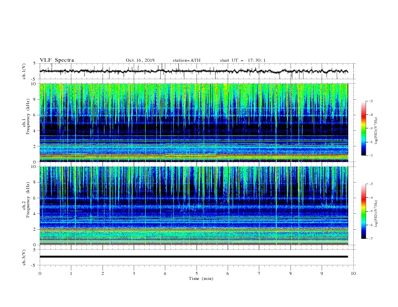
Task: Select the date text "Oct. 16, 2018"
Action: tap(140, 60)
